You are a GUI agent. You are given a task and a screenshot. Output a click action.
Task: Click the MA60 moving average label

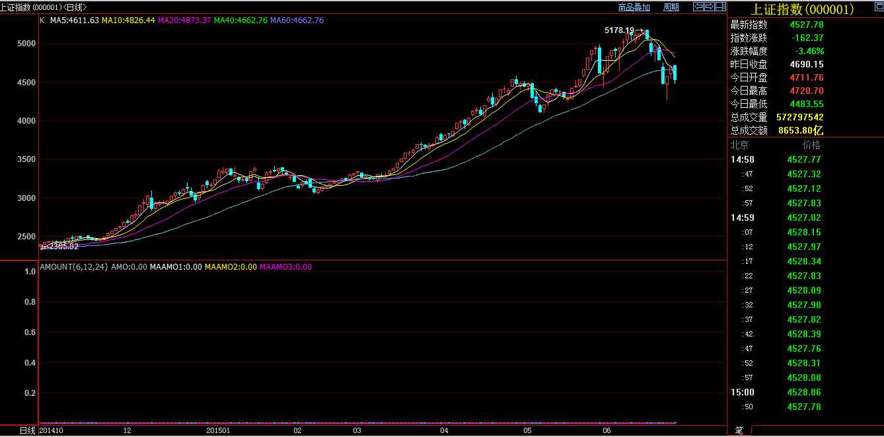click(x=297, y=20)
